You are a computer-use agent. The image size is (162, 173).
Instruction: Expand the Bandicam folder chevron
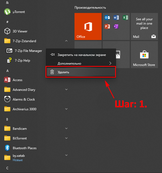66,128
